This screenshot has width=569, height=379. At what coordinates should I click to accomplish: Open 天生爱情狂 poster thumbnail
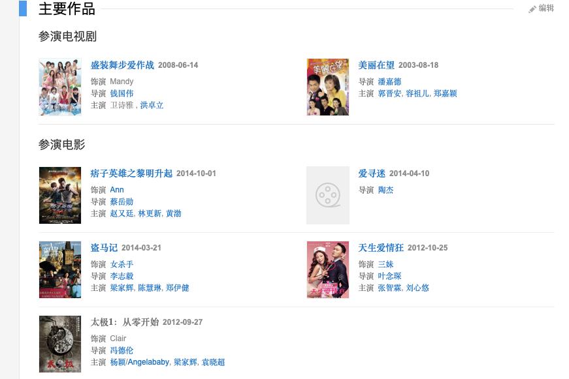pos(328,269)
